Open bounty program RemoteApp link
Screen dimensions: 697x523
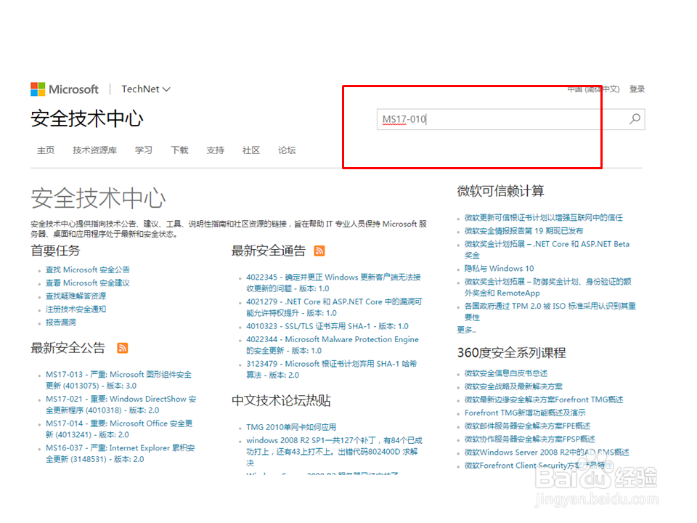pos(548,288)
